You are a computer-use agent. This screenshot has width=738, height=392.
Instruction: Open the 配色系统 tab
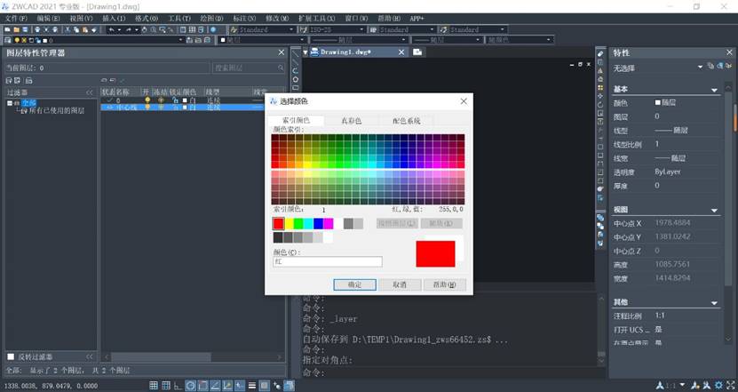400,120
